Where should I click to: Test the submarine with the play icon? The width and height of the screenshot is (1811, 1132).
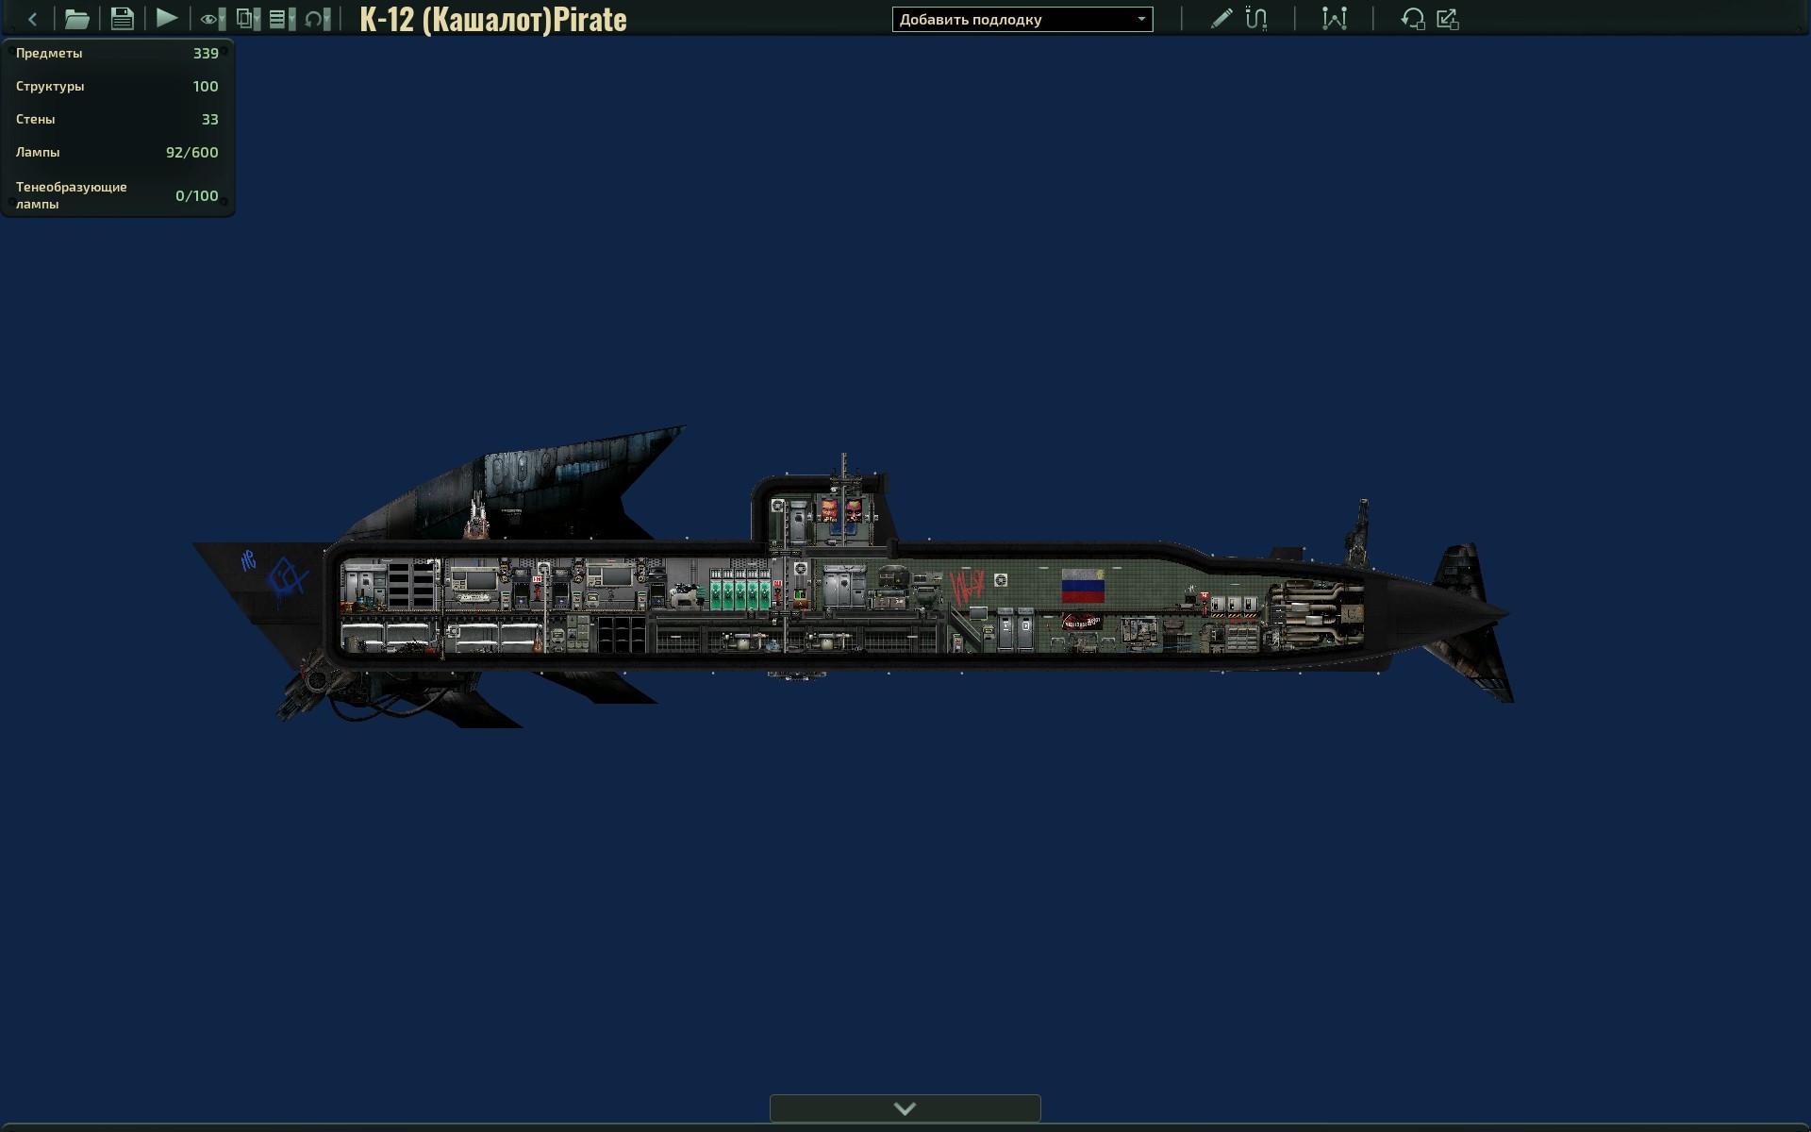[167, 18]
